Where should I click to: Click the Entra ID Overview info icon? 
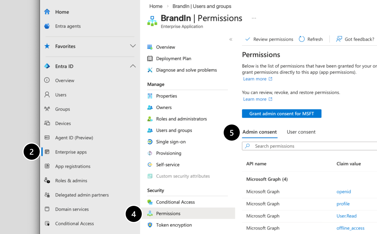pyautogui.click(x=47, y=80)
